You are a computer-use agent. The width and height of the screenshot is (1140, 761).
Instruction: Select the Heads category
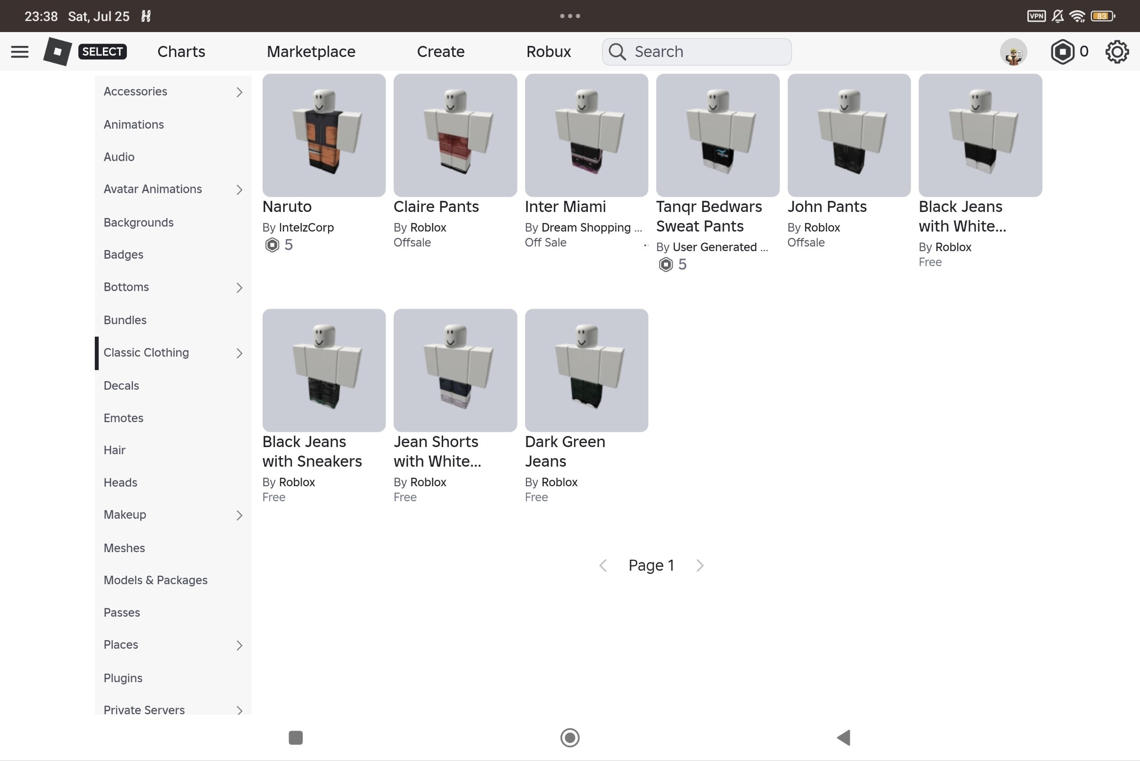120,482
